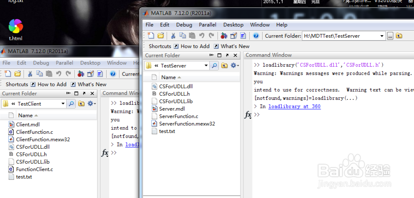Open File menu in front MATLAB window
Screen dimensions: 414x198
[x=149, y=25]
